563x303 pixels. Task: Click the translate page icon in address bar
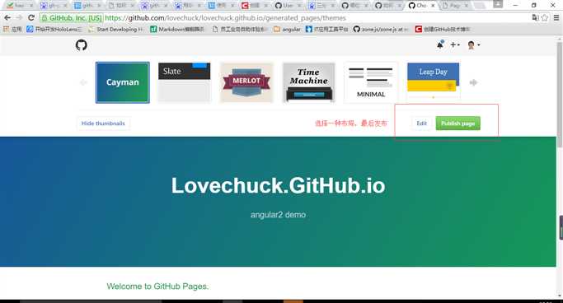[535, 17]
